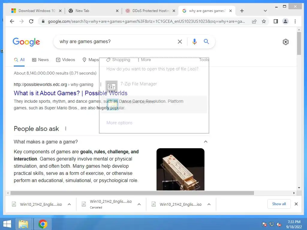This screenshot has height=230, width=307.
Task: Click the horizontal scrollbar right arrow
Action: pos(294,193)
